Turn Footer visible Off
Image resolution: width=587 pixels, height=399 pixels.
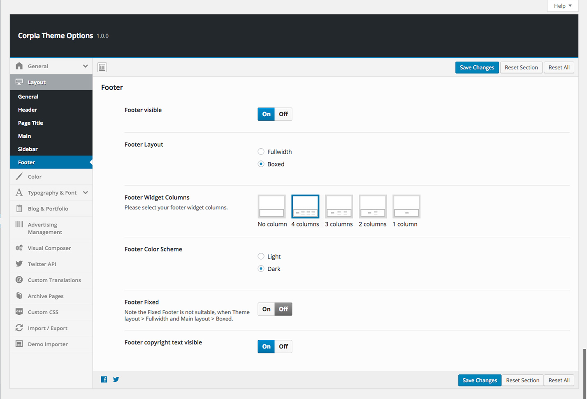tap(283, 114)
